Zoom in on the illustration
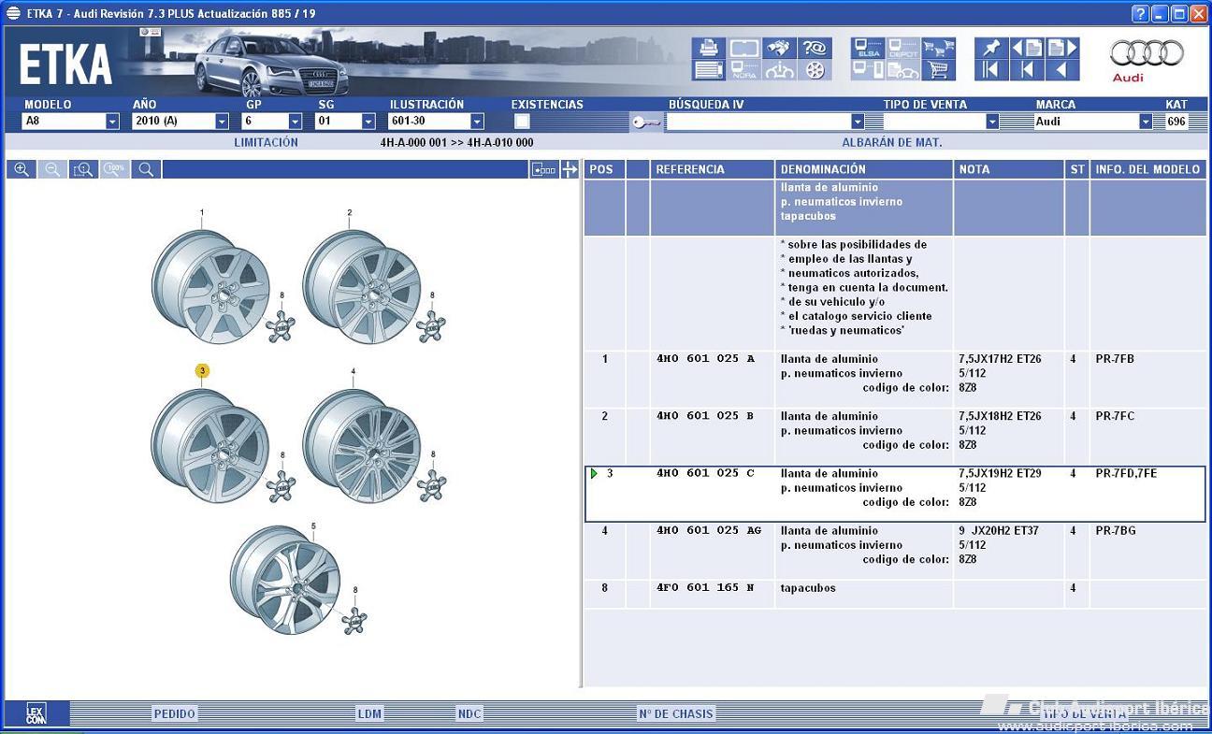 pyautogui.click(x=22, y=169)
